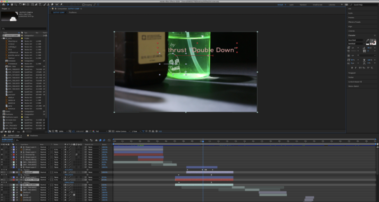Select the Type text tool
This screenshot has height=202, width=379.
[x=40, y=4]
